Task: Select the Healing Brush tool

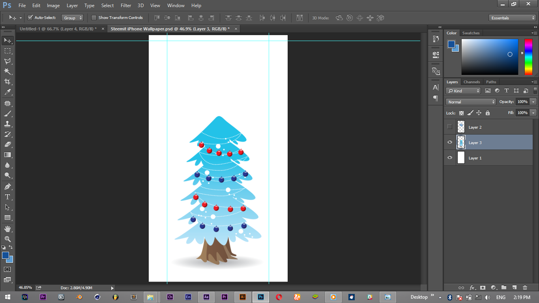Action: point(7,103)
